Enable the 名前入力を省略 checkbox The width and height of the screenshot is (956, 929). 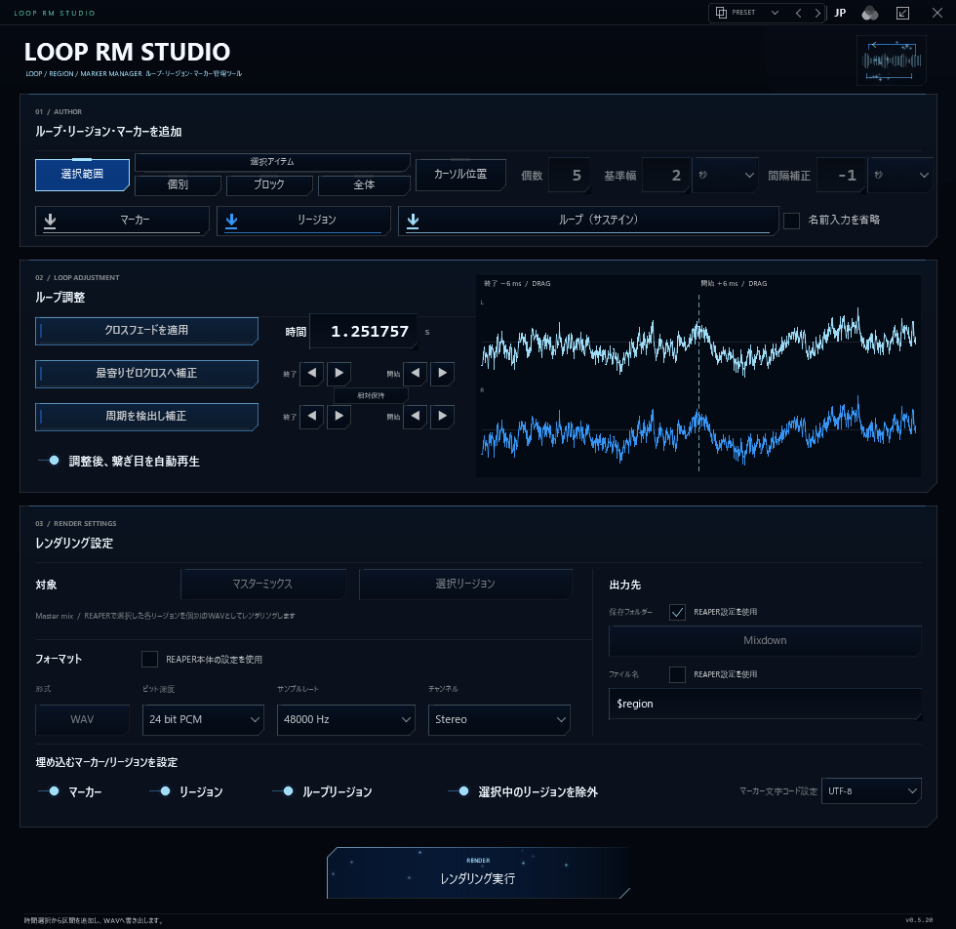pos(791,221)
